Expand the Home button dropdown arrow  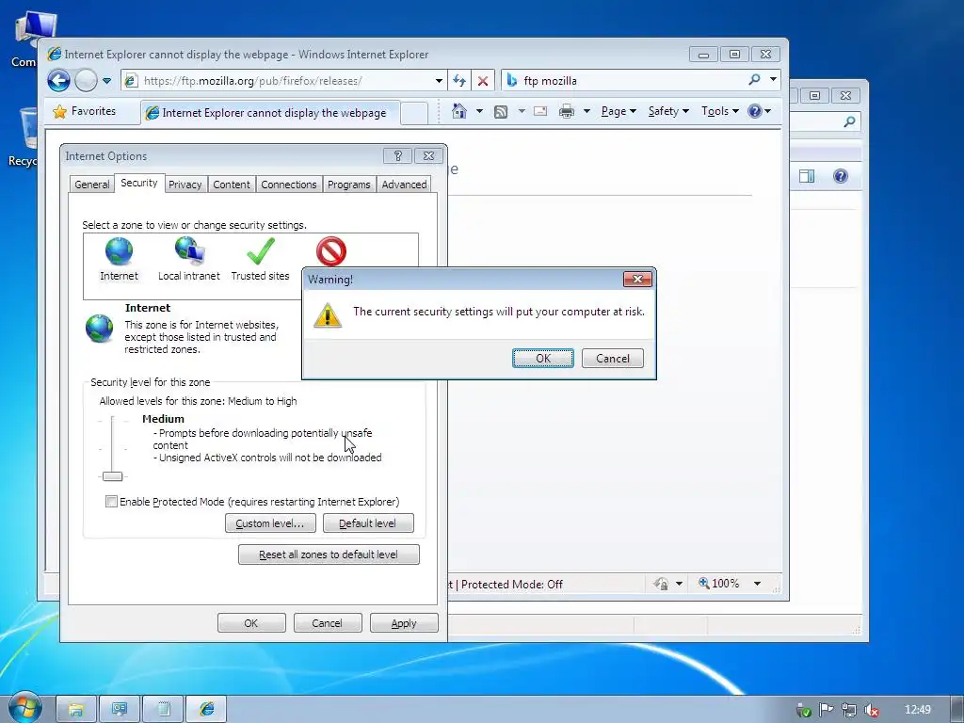click(479, 111)
